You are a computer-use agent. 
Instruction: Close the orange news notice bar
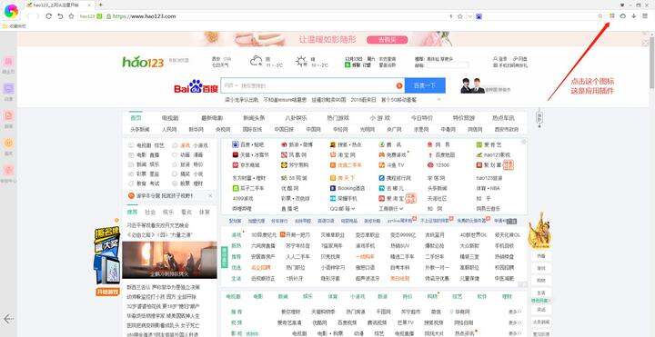tap(210, 195)
